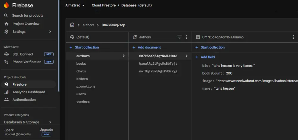Image resolution: width=298 pixels, height=140 pixels.
Task: Click booksCount value 200
Action: (229, 73)
